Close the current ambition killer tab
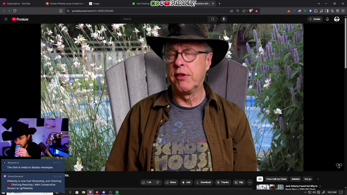The image size is (347, 195). point(213,4)
